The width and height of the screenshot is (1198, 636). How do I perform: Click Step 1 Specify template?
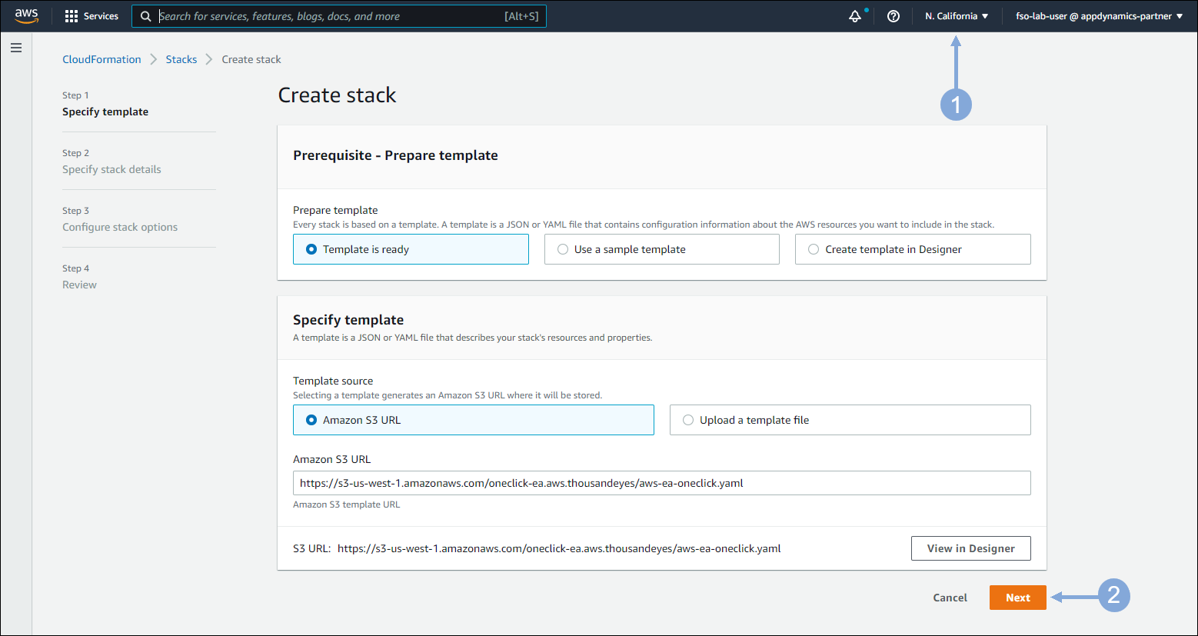click(x=105, y=104)
